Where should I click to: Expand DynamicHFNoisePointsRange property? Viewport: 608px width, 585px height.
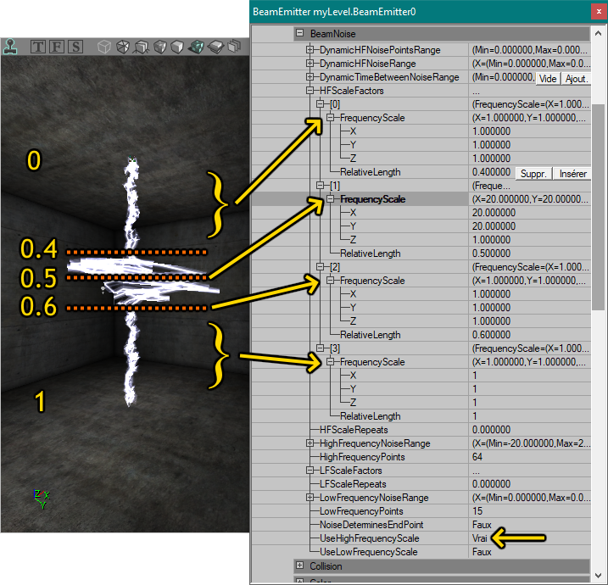click(310, 50)
